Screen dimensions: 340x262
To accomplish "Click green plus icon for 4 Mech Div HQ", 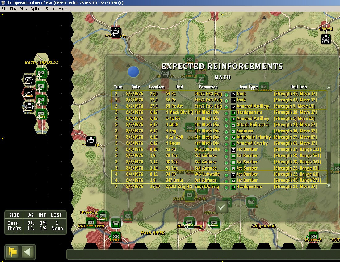I will click(226, 113).
